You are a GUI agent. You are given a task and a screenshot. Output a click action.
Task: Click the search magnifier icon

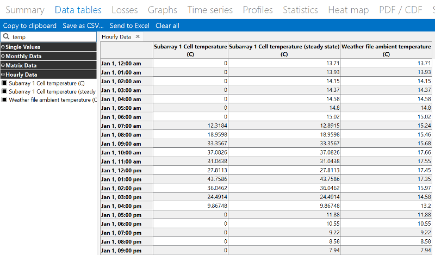pyautogui.click(x=6, y=37)
